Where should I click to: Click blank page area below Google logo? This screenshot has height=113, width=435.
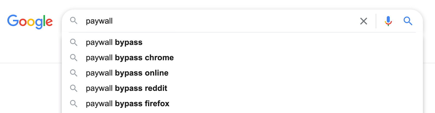coord(30,87)
